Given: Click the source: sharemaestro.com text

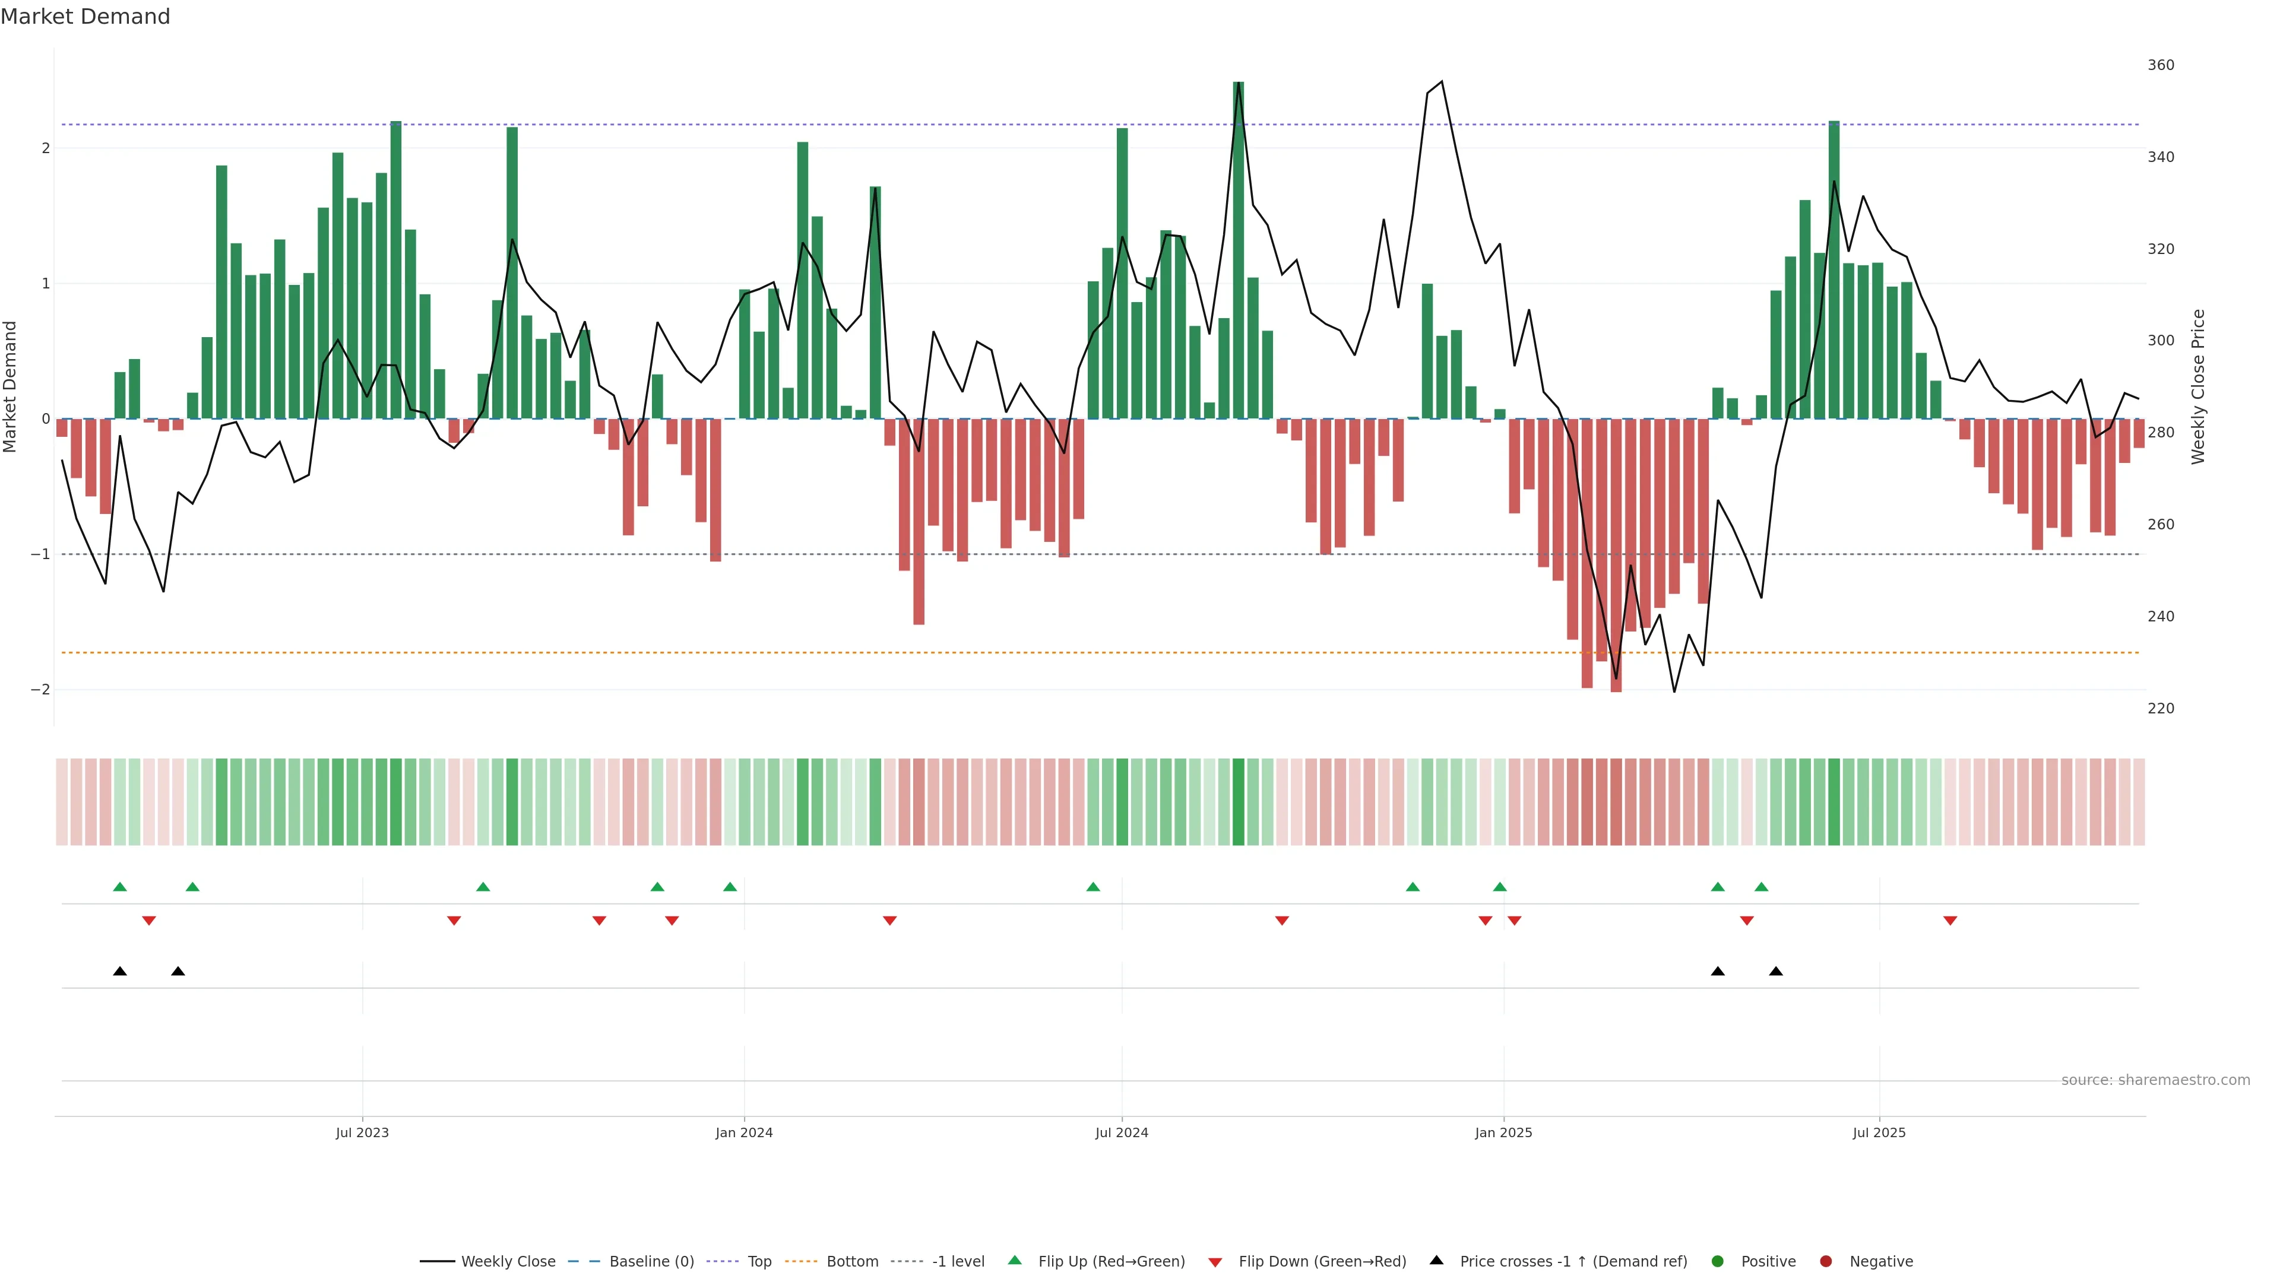Looking at the screenshot, I should coord(2155,1080).
